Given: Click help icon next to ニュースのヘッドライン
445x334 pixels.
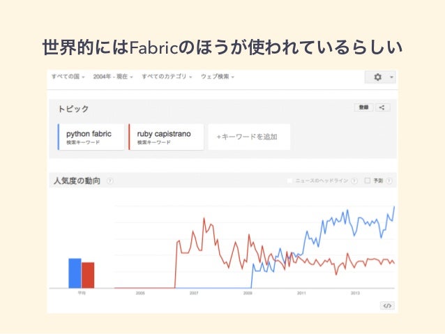Looking at the screenshot, I should click(x=354, y=181).
